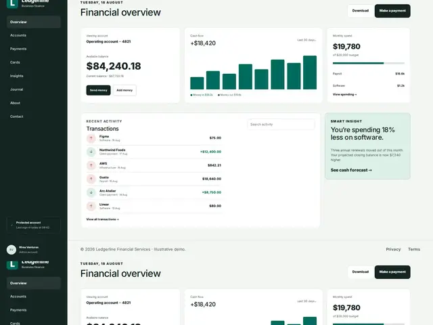
Task: Open the Contact page in sidebar
Action: click(33, 116)
